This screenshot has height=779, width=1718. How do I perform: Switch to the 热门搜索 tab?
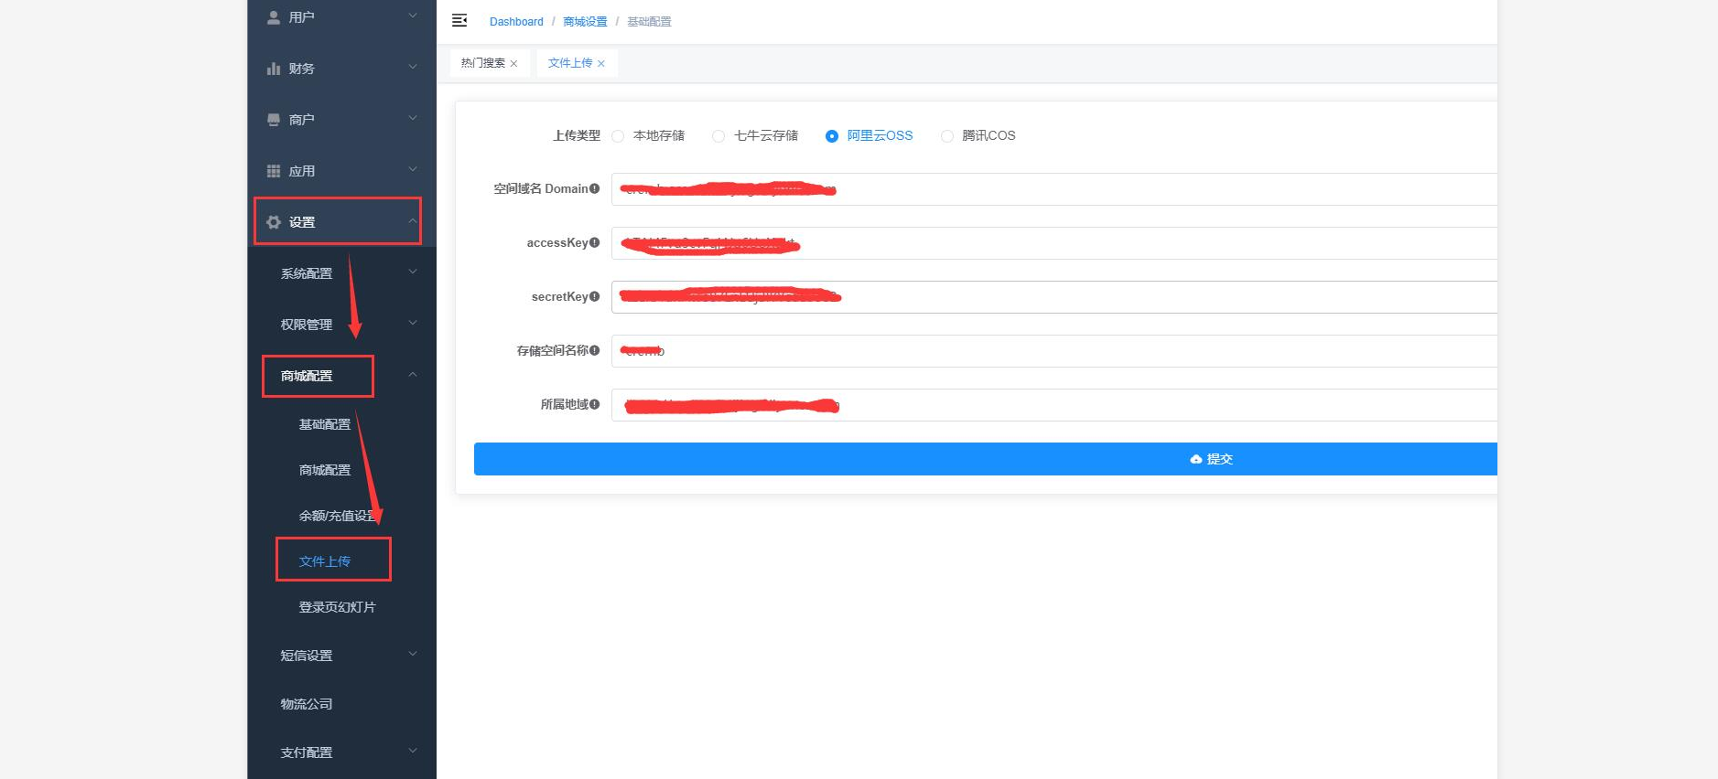click(483, 63)
